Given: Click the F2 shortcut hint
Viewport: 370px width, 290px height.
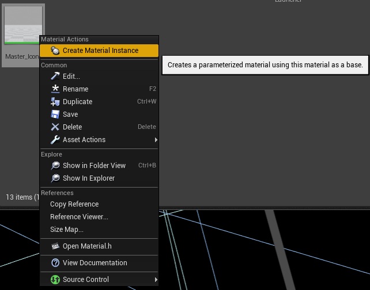Looking at the screenshot, I should (x=153, y=89).
